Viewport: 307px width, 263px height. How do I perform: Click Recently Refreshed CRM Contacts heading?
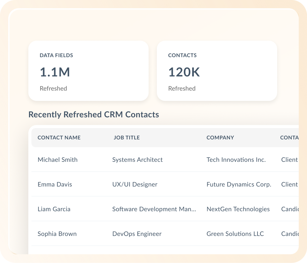pos(94,115)
